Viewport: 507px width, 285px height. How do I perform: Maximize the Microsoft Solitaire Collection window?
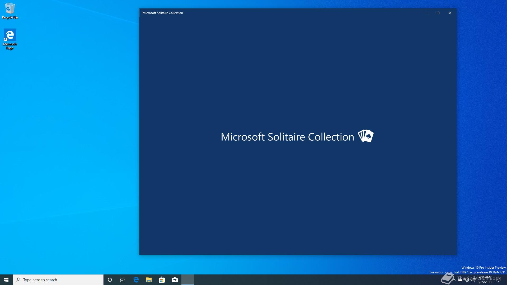pyautogui.click(x=438, y=13)
